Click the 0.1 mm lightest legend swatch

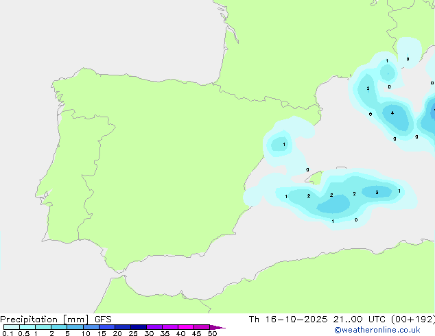coord(12,327)
